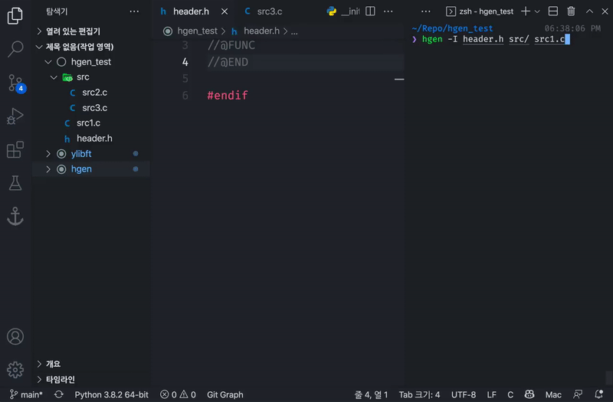Open the Accounts menu
The width and height of the screenshot is (613, 402).
pos(15,337)
